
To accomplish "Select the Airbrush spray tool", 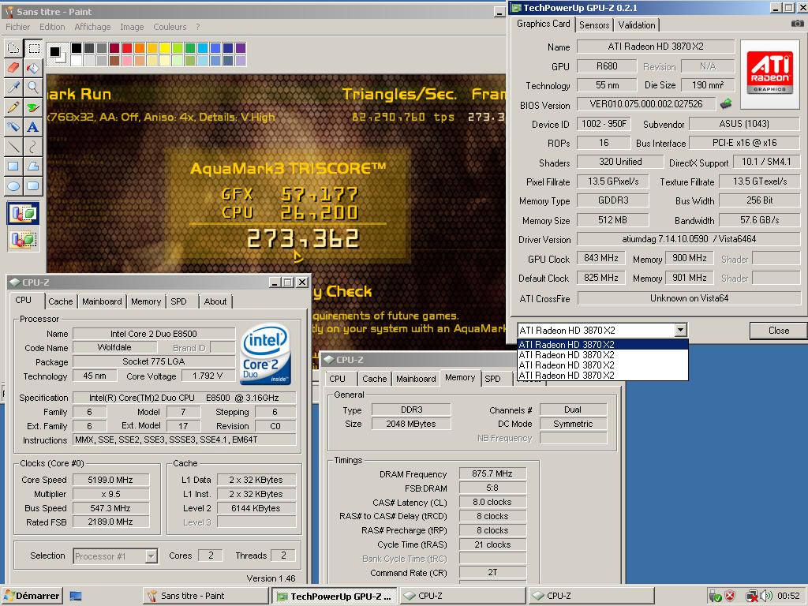I will point(13,127).
